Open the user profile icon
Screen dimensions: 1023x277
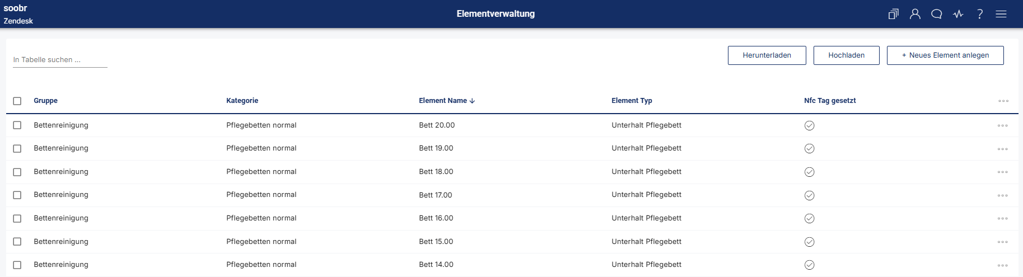(x=915, y=14)
